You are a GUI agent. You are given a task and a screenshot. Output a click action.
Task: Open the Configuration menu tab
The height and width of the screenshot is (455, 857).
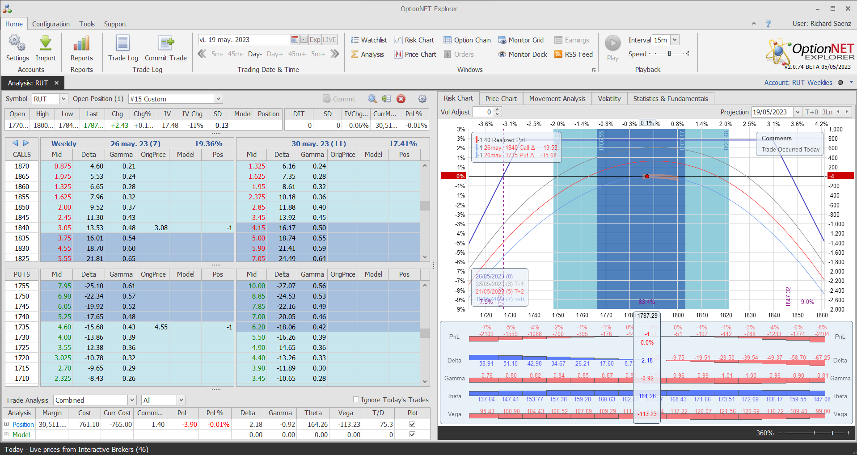[51, 24]
